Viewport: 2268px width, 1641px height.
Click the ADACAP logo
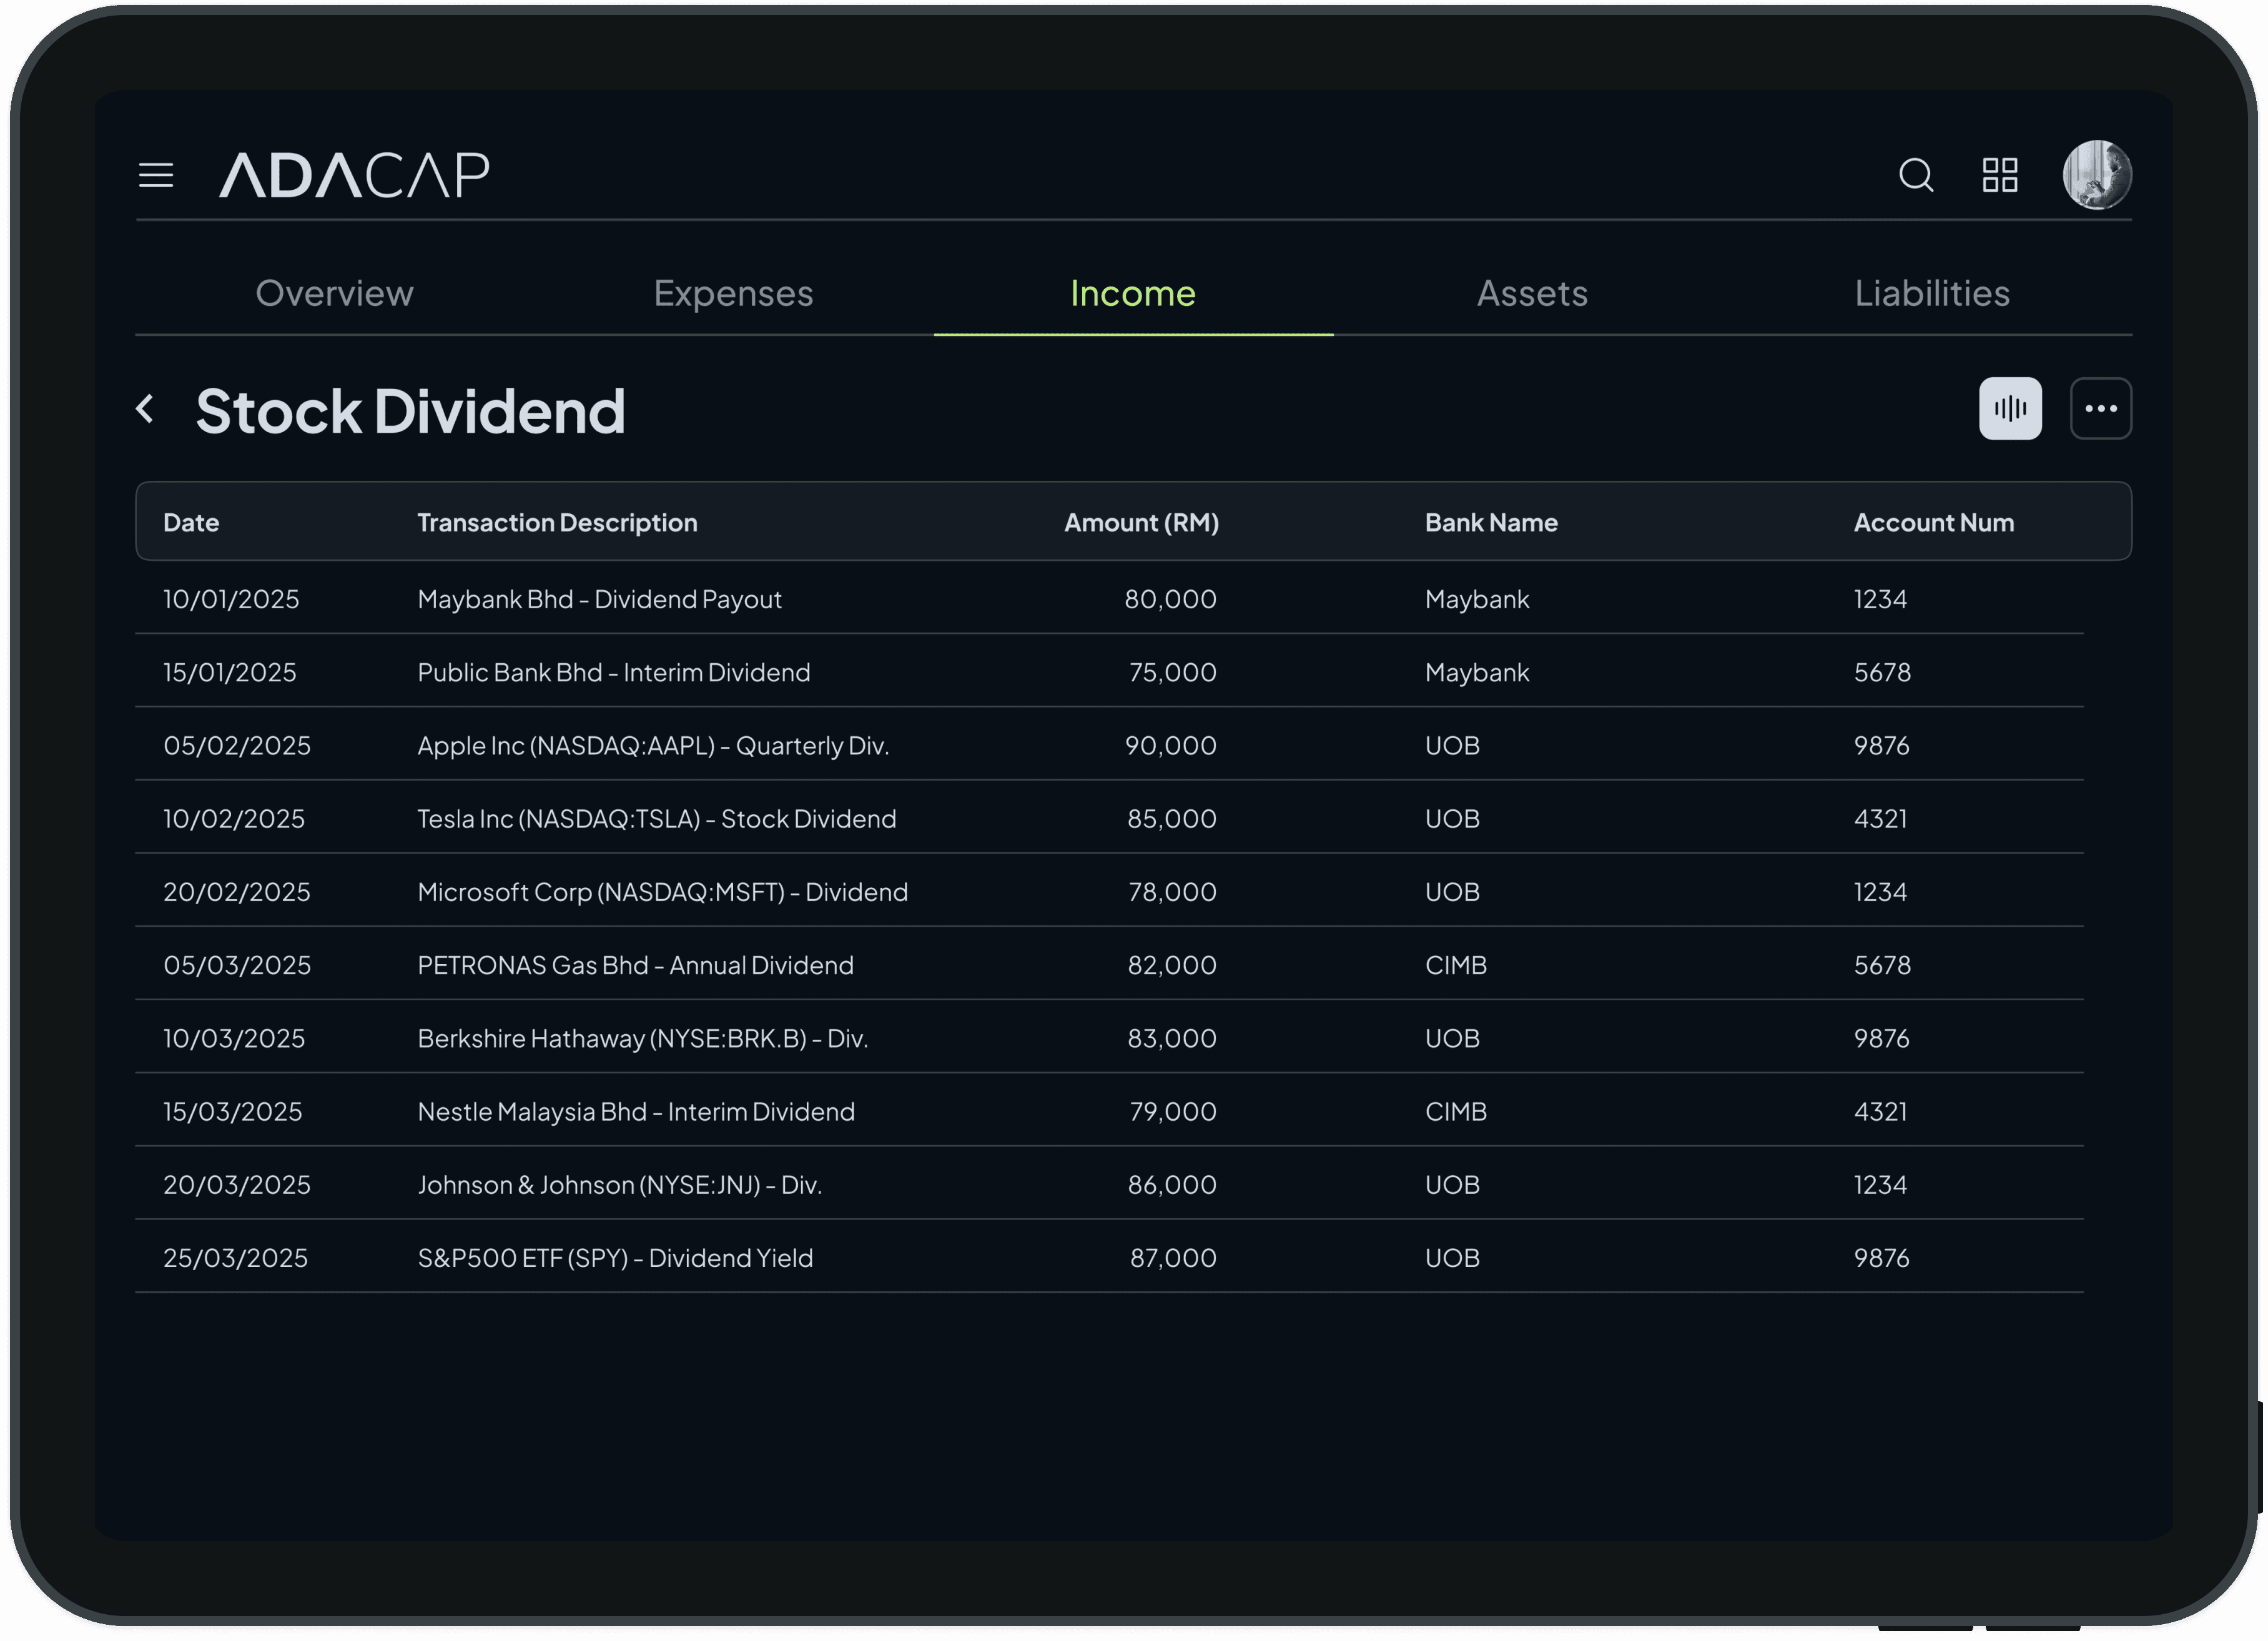[x=354, y=175]
